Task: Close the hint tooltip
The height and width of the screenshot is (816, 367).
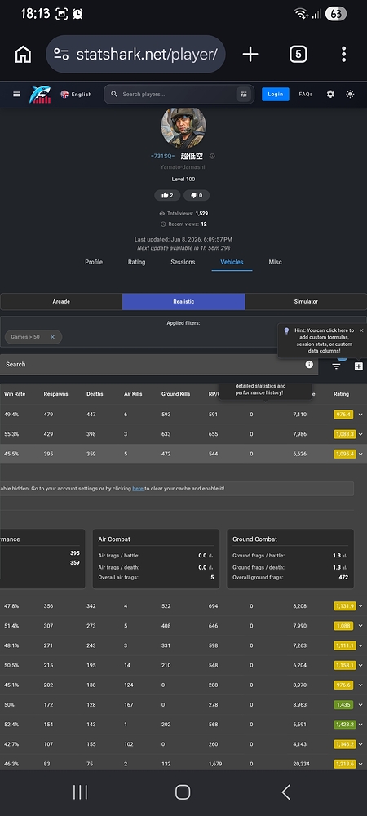Action: pos(361,330)
